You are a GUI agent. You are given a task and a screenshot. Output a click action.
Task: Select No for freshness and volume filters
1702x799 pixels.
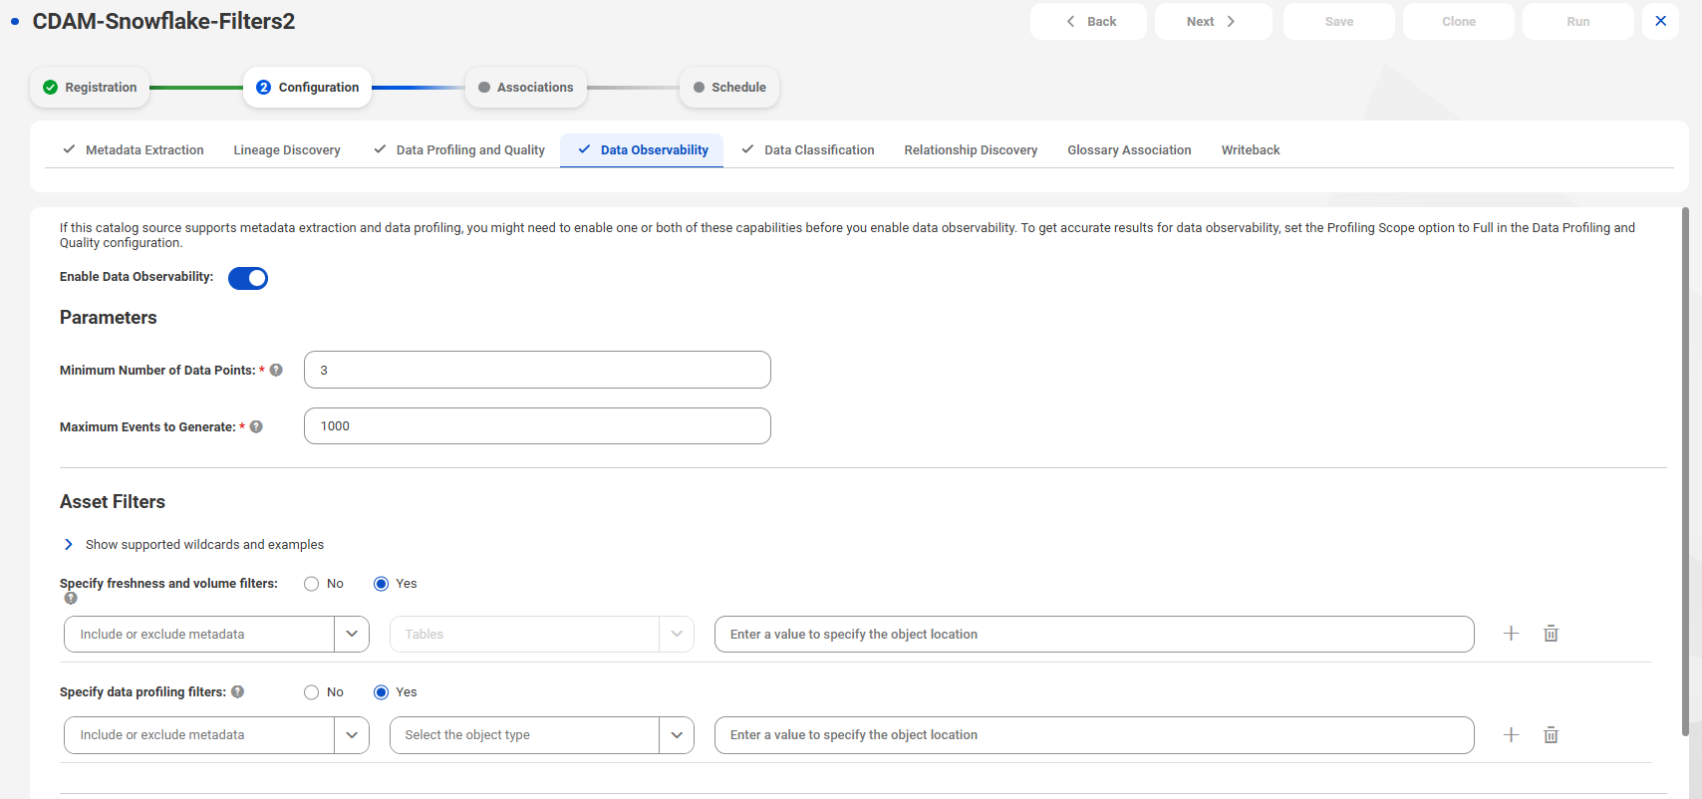tap(312, 584)
